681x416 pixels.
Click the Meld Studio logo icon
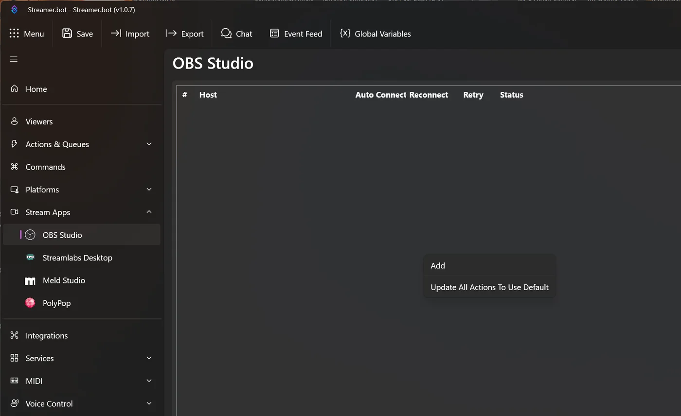[30, 280]
